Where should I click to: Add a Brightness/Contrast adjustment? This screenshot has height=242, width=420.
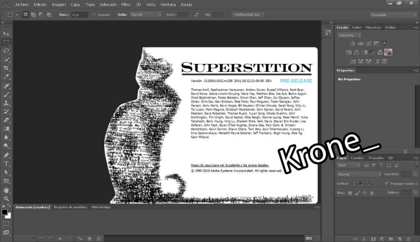click(x=353, y=43)
